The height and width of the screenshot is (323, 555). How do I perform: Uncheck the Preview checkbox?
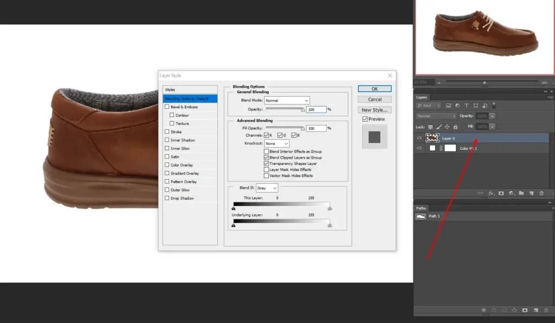(365, 119)
